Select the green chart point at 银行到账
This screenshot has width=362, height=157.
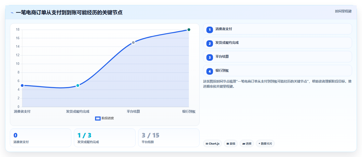pyautogui.click(x=189, y=30)
